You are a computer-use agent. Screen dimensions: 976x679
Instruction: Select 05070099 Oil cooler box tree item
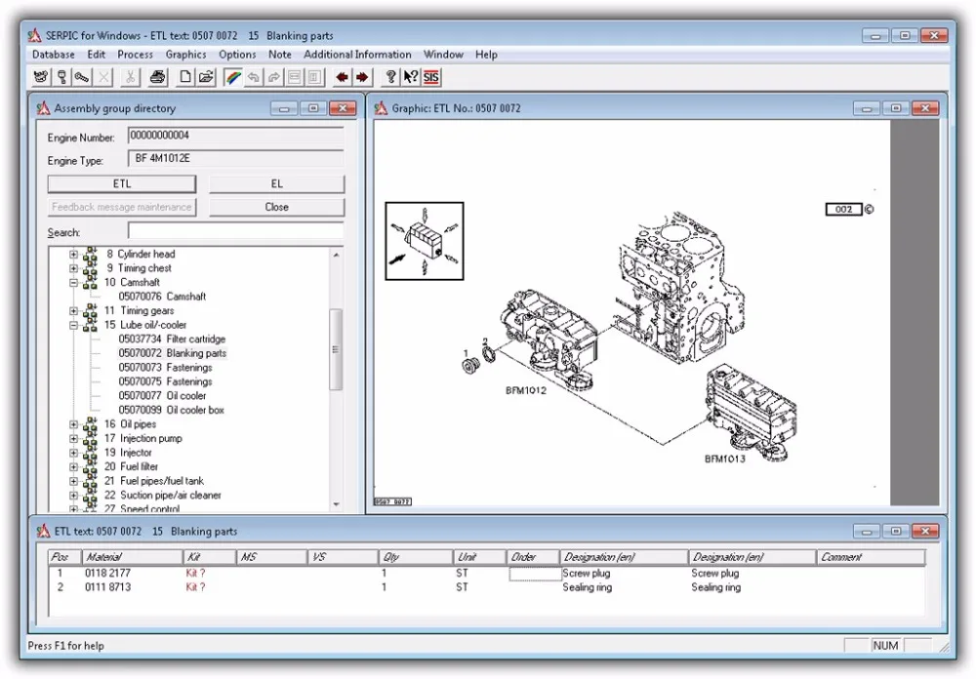coord(171,410)
